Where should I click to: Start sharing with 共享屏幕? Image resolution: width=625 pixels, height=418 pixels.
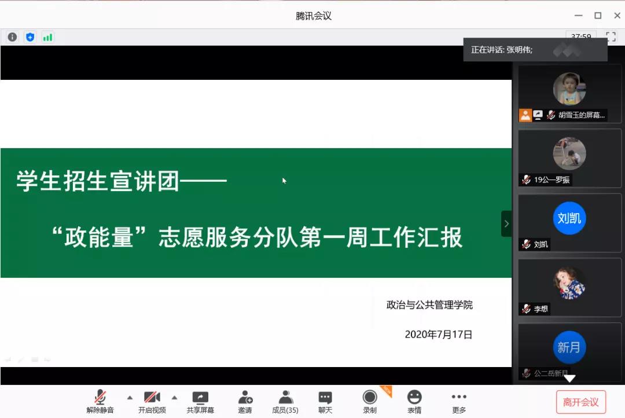point(200,401)
